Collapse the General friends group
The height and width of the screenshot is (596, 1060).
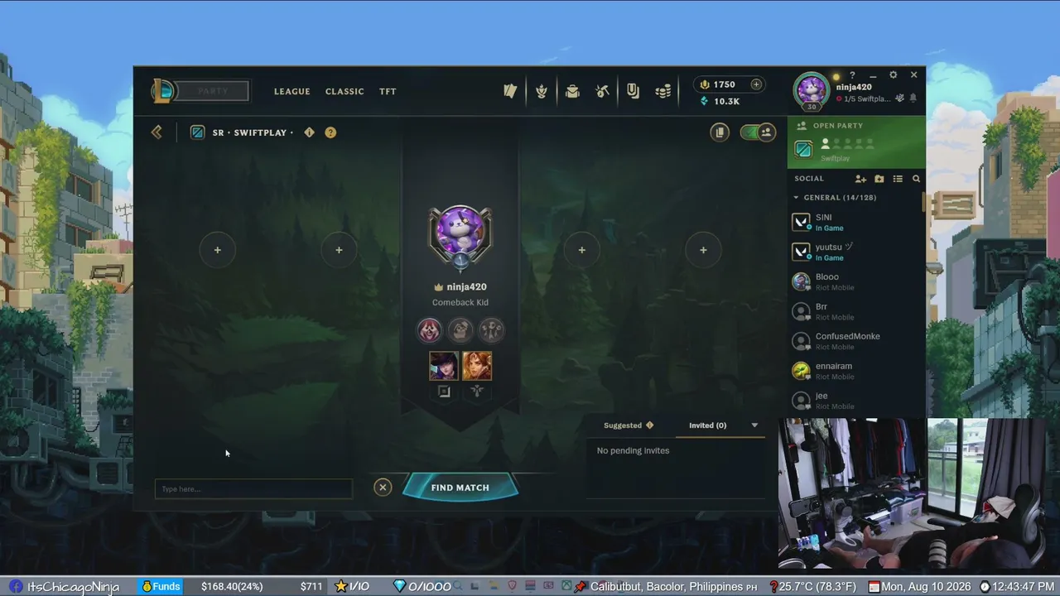pos(796,198)
